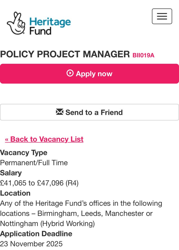Click the Birmingham, Leeds, Manchester text line
The height and width of the screenshot is (250, 179).
click(x=76, y=213)
